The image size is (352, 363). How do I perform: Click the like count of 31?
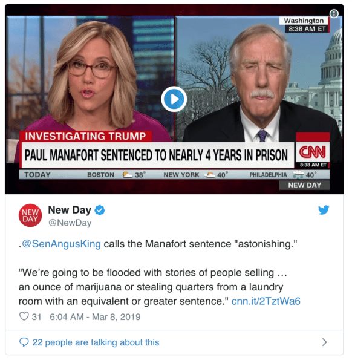point(36,316)
